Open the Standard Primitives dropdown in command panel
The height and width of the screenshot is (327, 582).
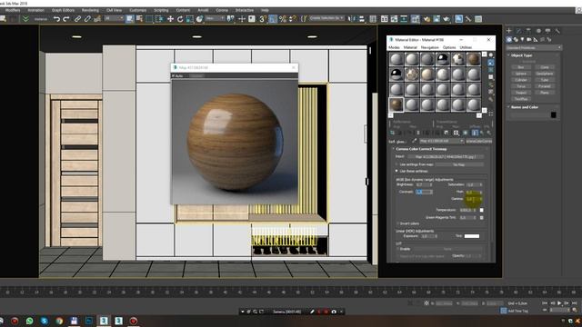(x=534, y=48)
